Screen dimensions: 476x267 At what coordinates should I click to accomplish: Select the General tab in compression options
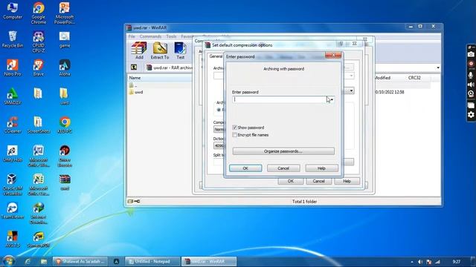click(216, 56)
